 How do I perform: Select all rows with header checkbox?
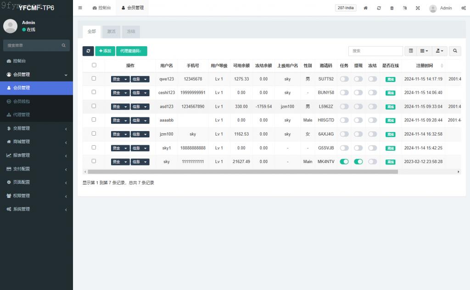94,65
